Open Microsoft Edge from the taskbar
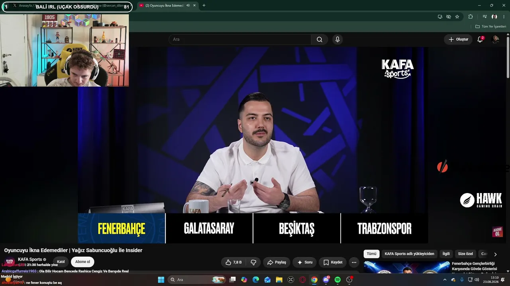The width and height of the screenshot is (510, 286). coord(256,280)
